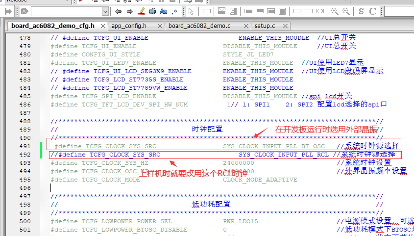Screen dimensions: 414x236
Task: Click TCFG_LOWPOWER_BTOSC_DISABLE define name
Action: pyautogui.click(x=135, y=230)
